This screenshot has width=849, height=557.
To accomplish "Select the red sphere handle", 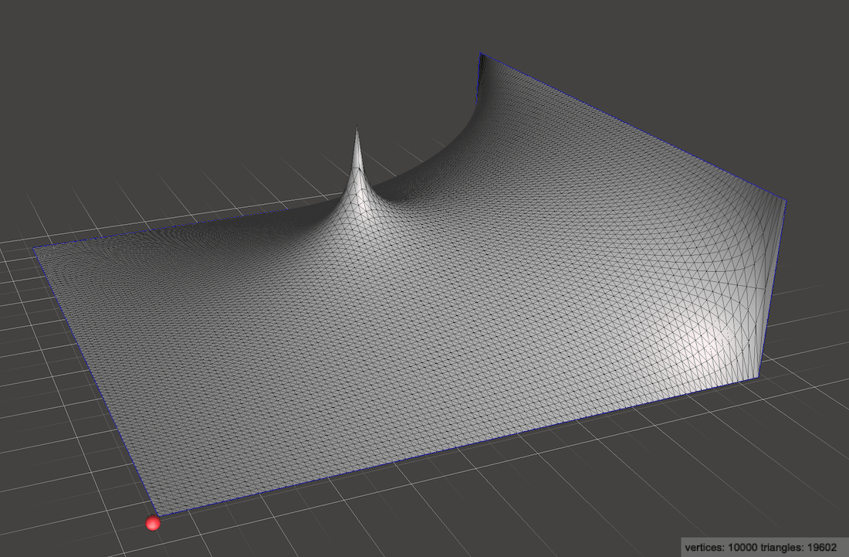I will [154, 523].
